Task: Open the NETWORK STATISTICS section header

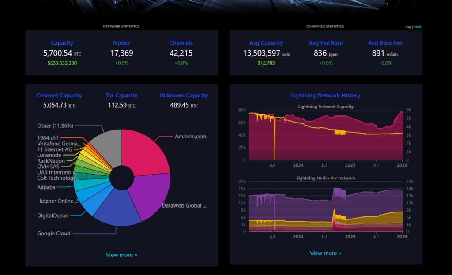Action: [x=121, y=26]
